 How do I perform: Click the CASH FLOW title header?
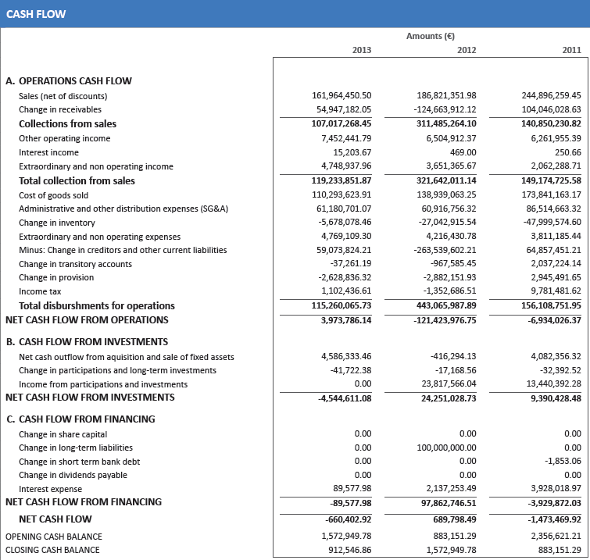pyautogui.click(x=36, y=14)
